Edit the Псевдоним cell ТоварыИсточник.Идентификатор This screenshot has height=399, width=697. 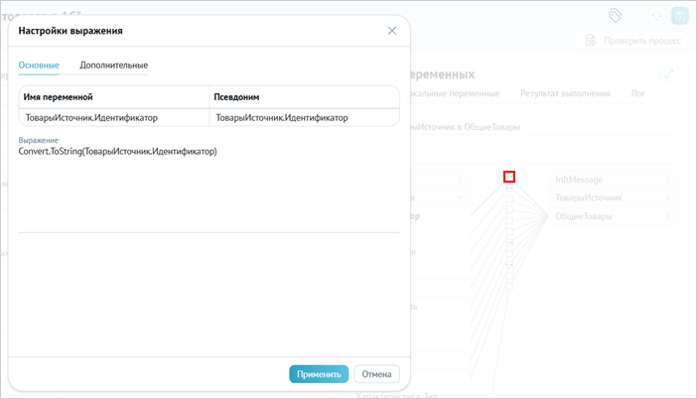[305, 118]
